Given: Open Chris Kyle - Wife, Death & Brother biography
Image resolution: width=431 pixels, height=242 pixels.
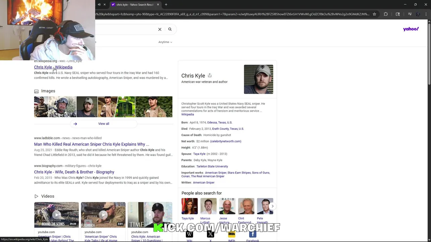Looking at the screenshot, I should [74, 172].
